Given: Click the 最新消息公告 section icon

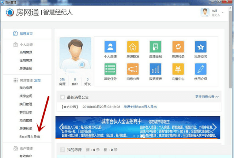Looking at the screenshot, I should (x=63, y=97).
